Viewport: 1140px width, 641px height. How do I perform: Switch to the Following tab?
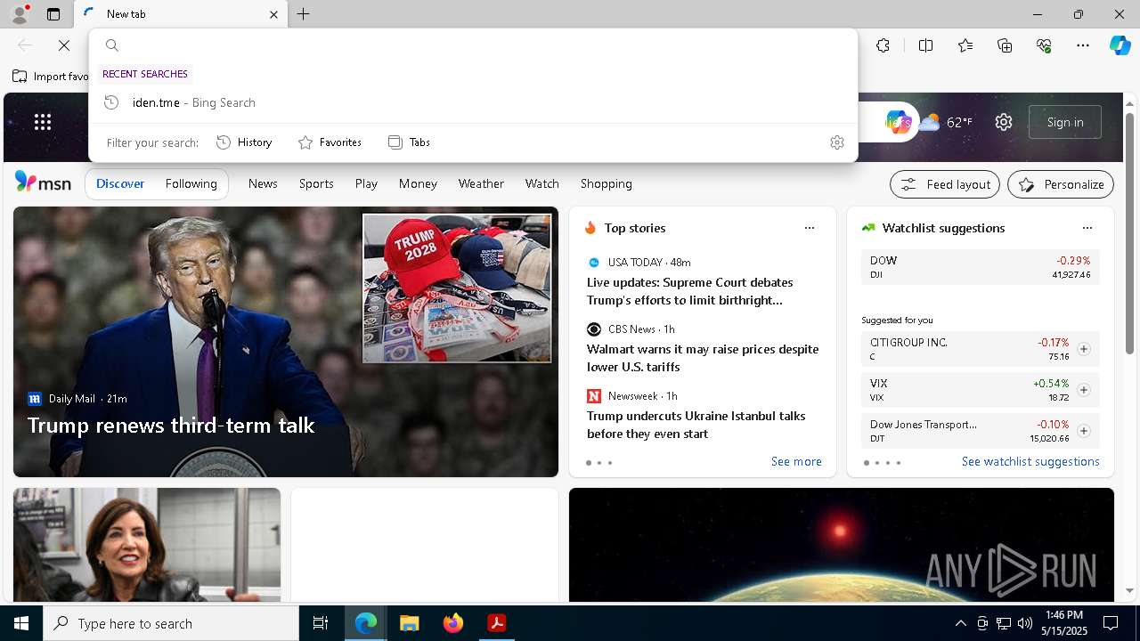[x=191, y=183]
